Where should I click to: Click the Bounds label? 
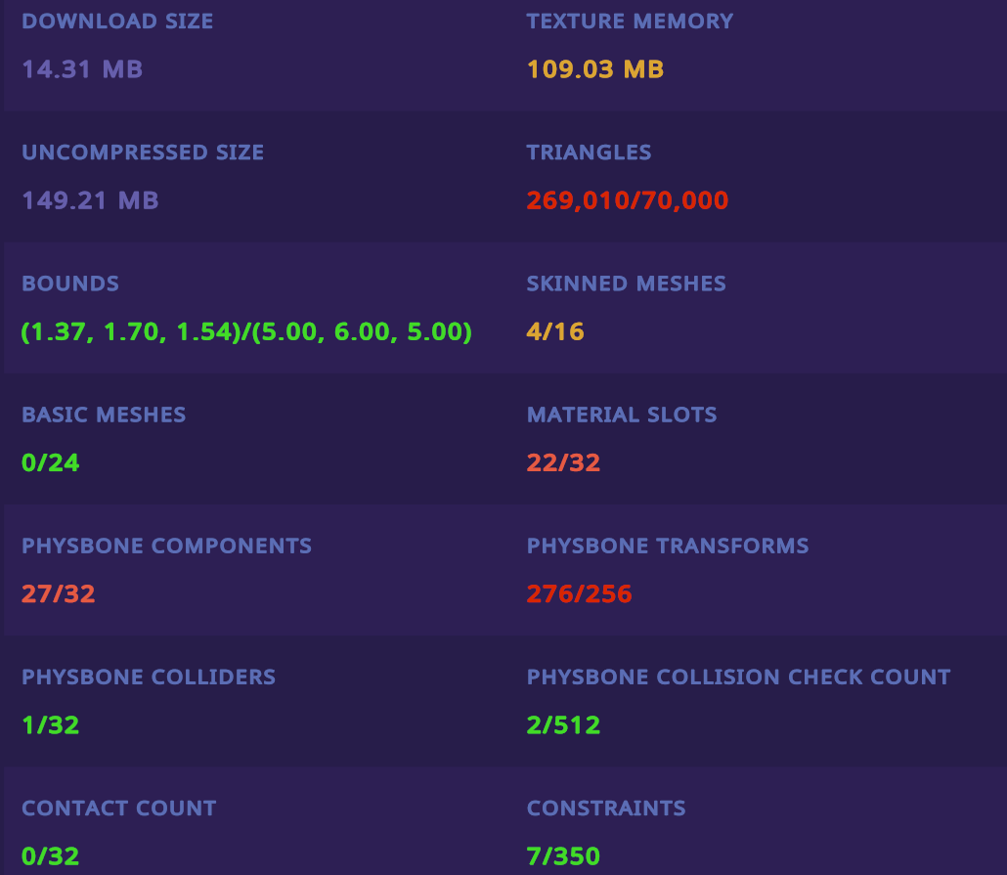[x=70, y=284]
